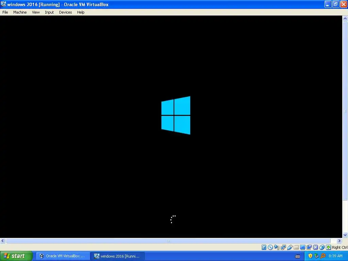348x261 pixels.
Task: Click the vertical scrollbar thumb
Action: pyautogui.click(x=345, y=111)
